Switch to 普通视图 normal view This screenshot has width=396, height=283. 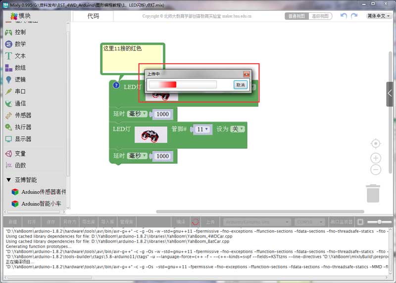click(x=297, y=16)
